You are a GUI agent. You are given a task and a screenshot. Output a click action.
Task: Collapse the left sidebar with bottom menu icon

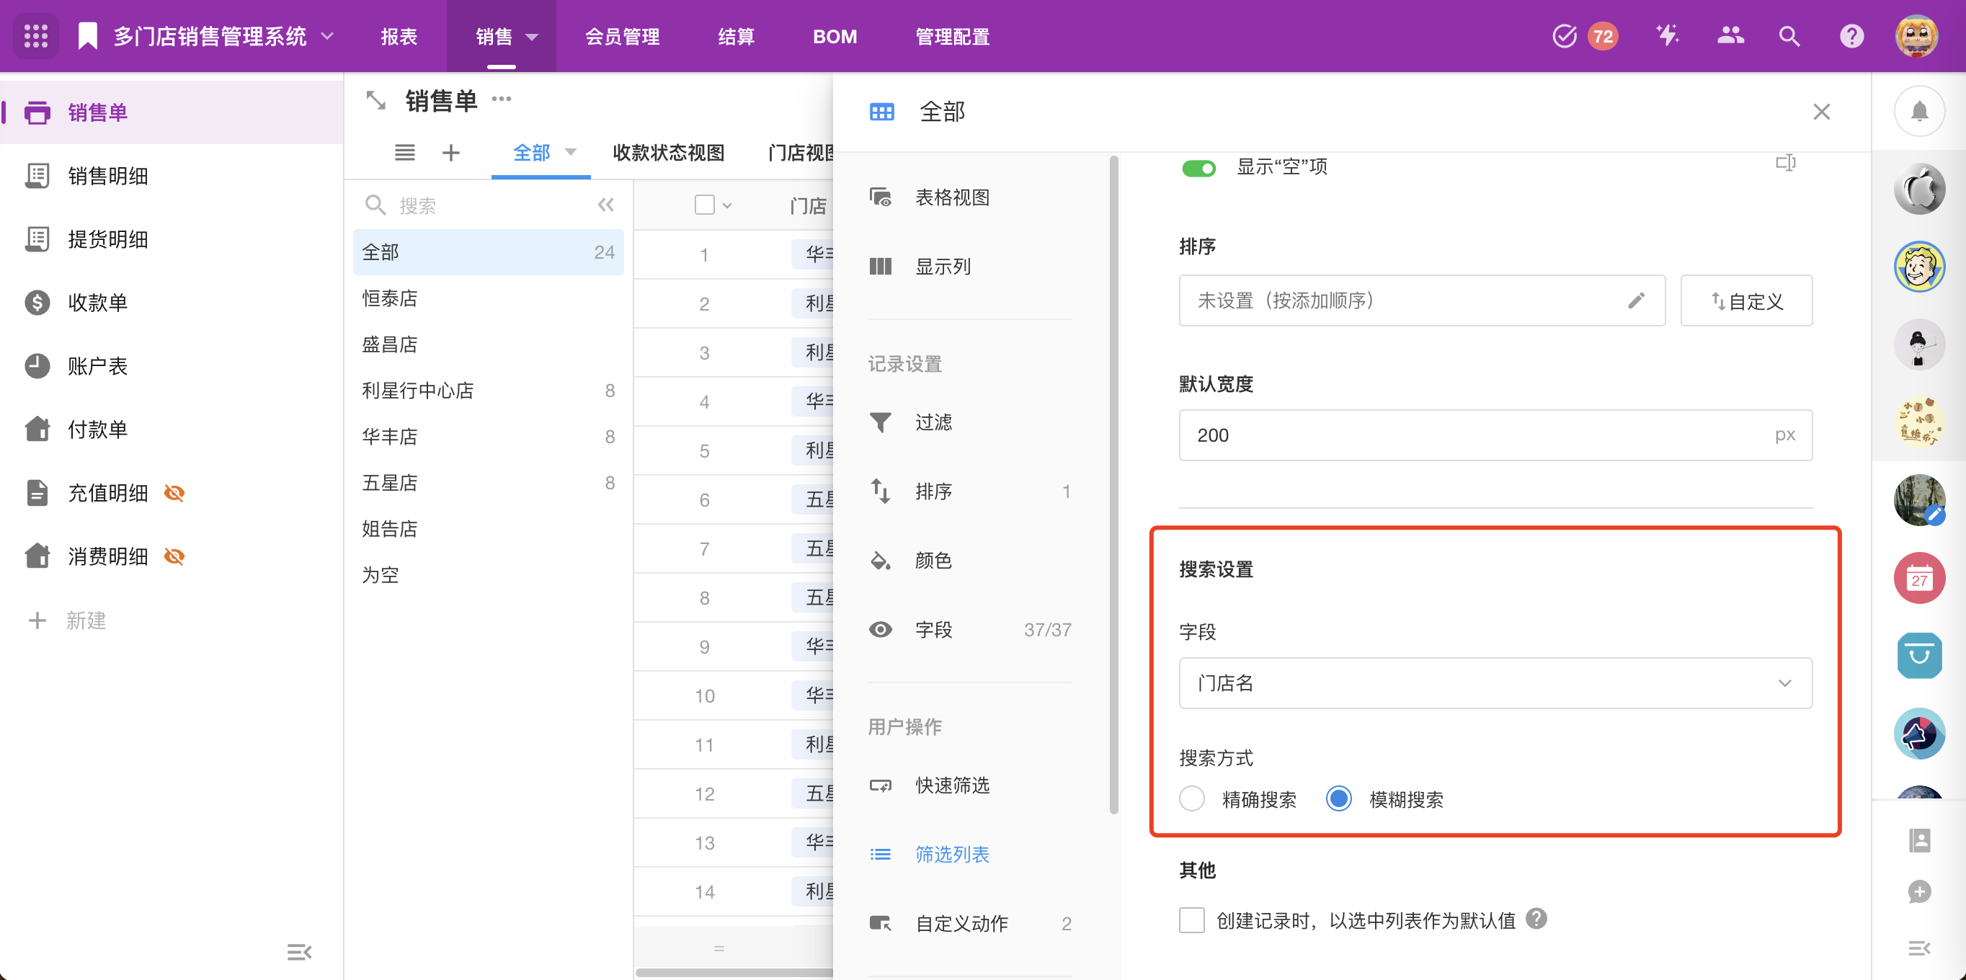coord(299,952)
